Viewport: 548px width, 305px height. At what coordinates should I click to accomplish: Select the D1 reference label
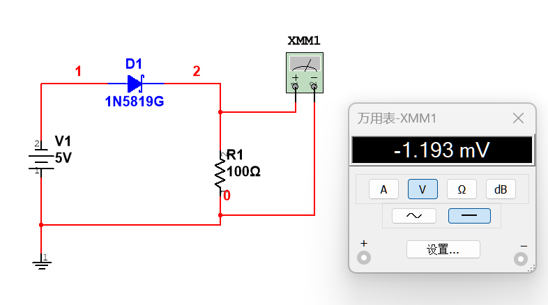134,64
